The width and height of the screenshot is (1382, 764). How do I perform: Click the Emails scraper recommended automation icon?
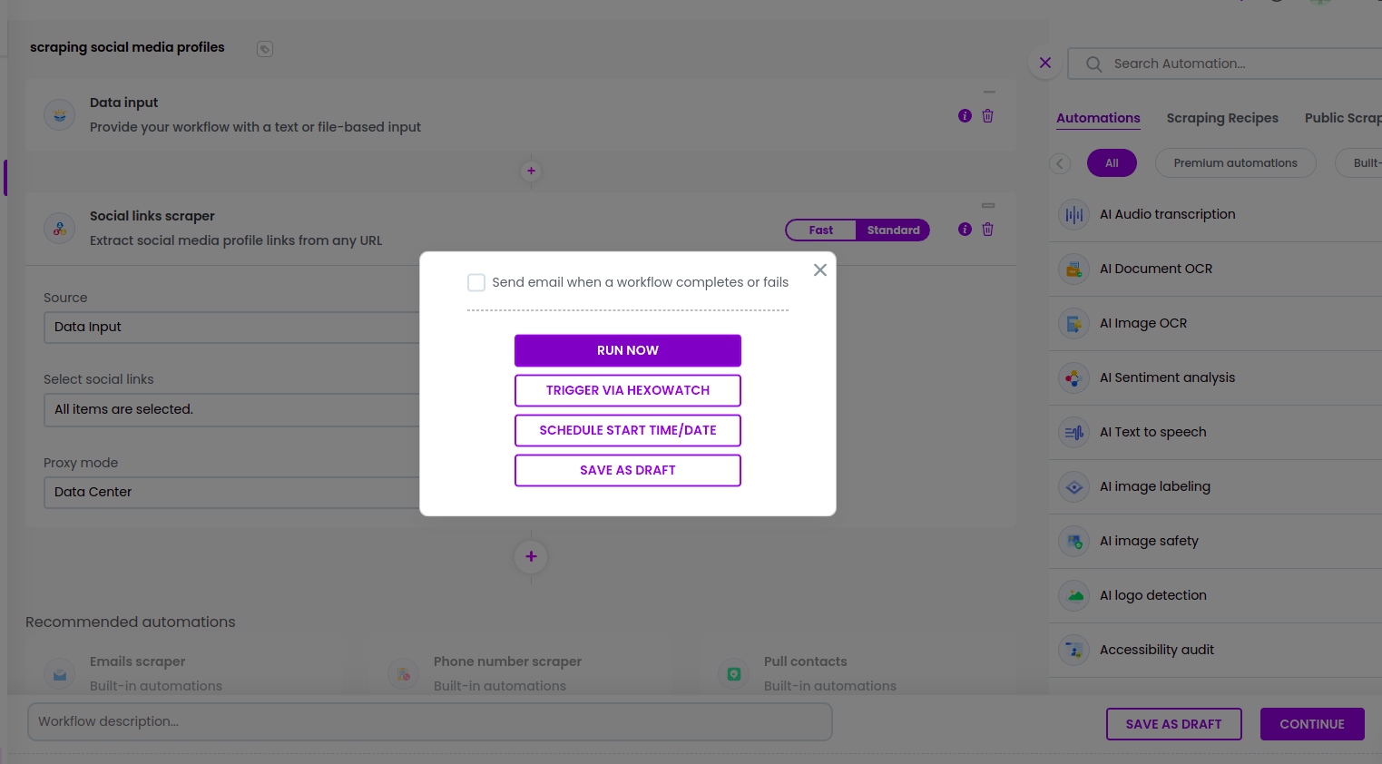(59, 673)
